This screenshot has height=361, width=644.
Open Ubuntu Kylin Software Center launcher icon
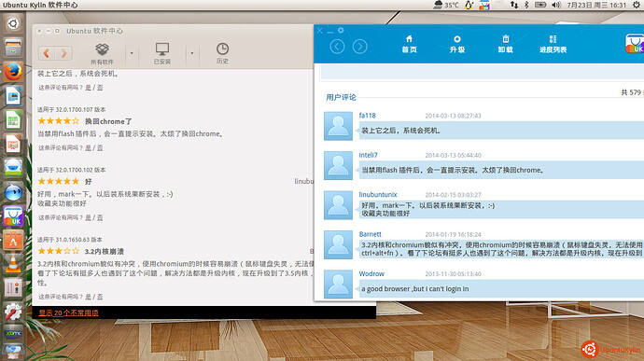click(x=13, y=216)
